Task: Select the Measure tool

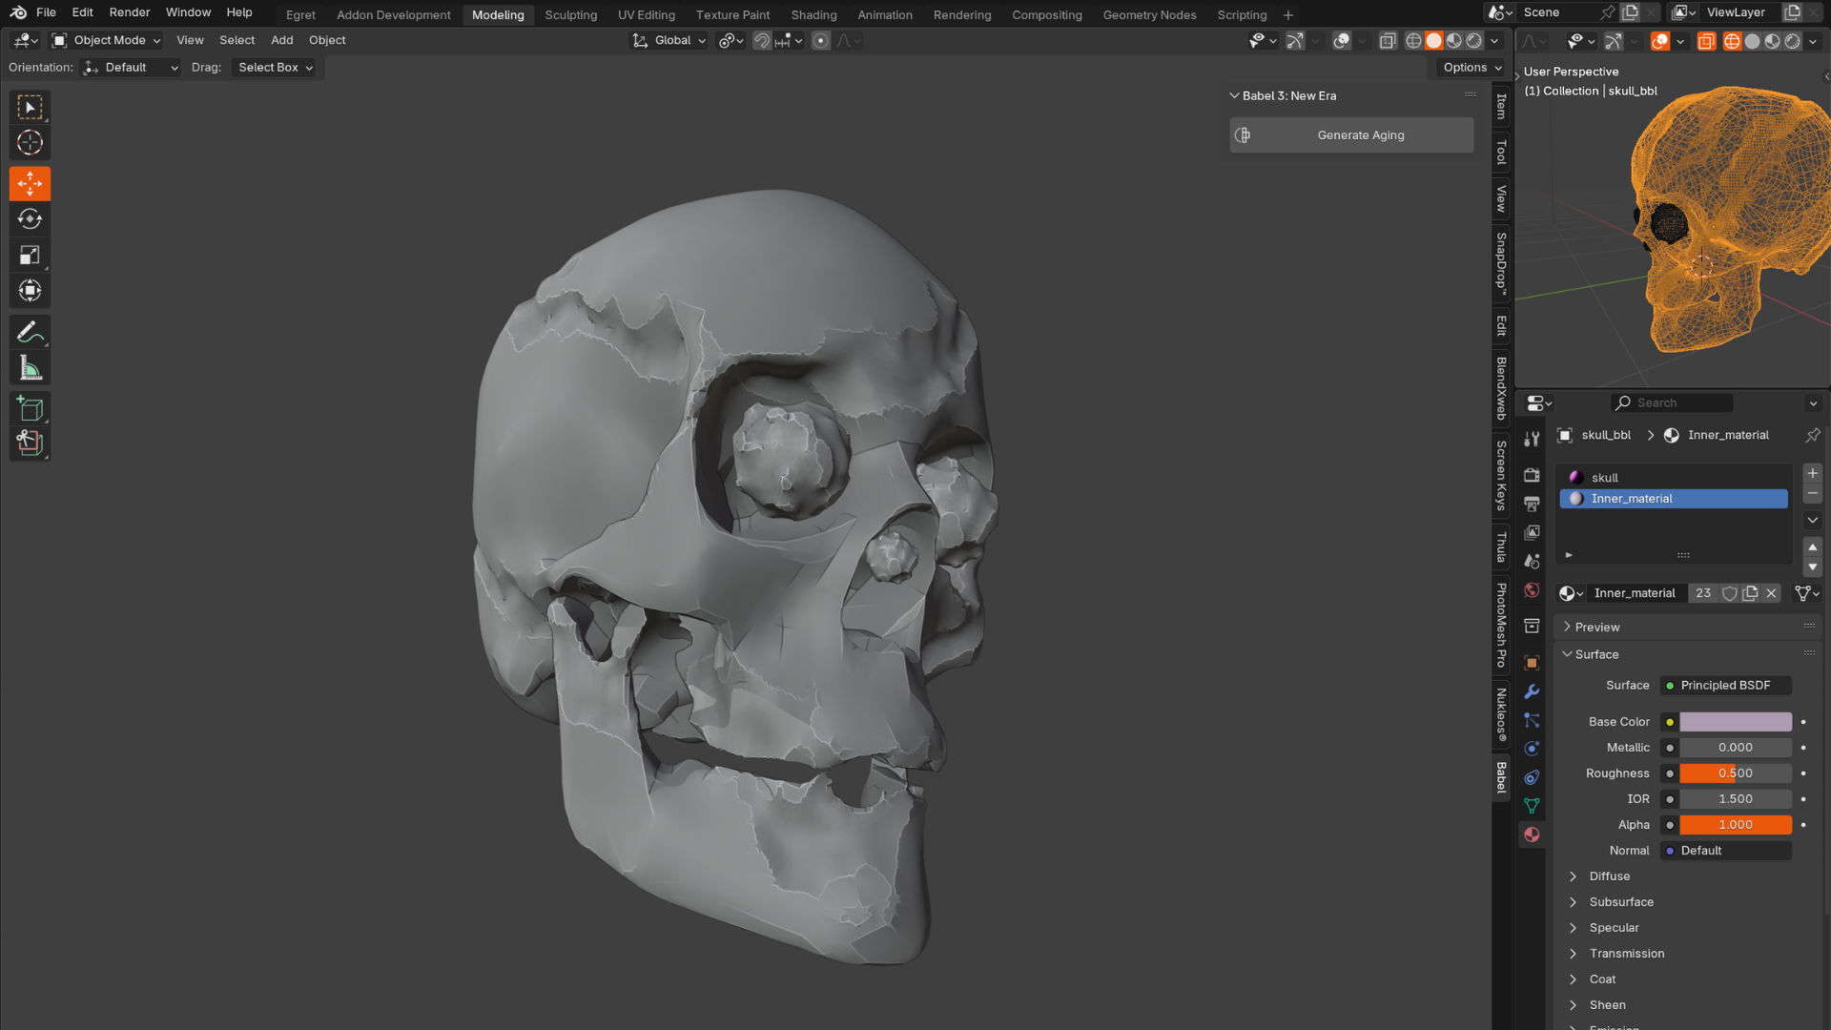Action: click(x=30, y=368)
